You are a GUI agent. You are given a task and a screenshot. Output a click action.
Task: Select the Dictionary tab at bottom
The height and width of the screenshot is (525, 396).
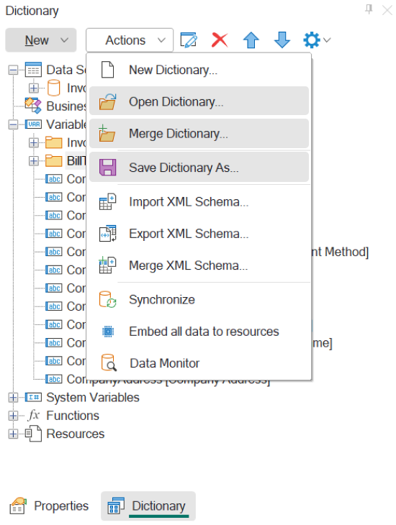148,506
